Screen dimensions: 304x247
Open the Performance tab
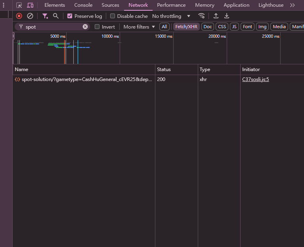coord(171,5)
